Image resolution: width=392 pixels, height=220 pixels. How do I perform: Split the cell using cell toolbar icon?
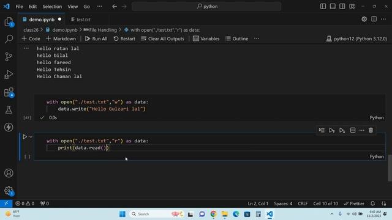[x=353, y=130]
